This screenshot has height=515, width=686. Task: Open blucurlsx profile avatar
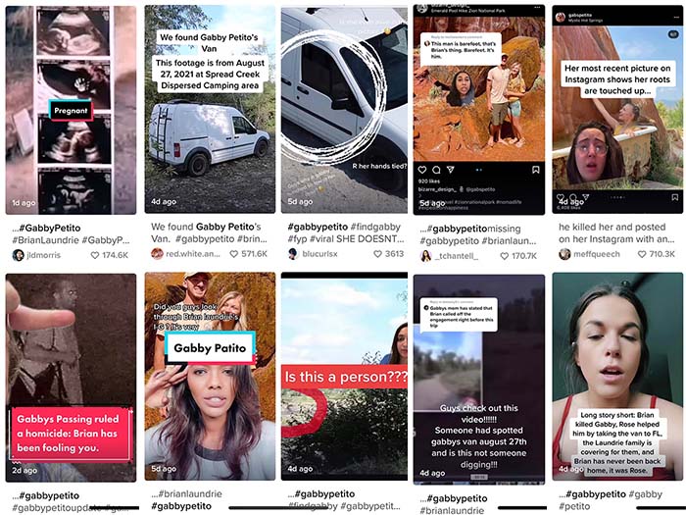pos(293,254)
